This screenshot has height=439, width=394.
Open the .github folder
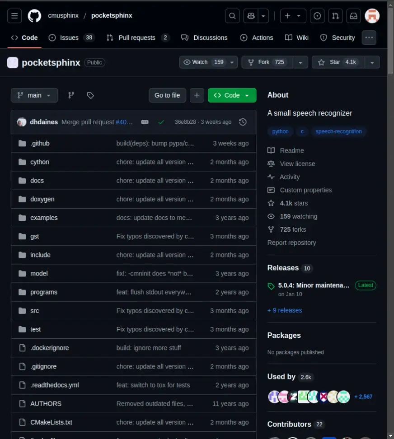click(40, 143)
